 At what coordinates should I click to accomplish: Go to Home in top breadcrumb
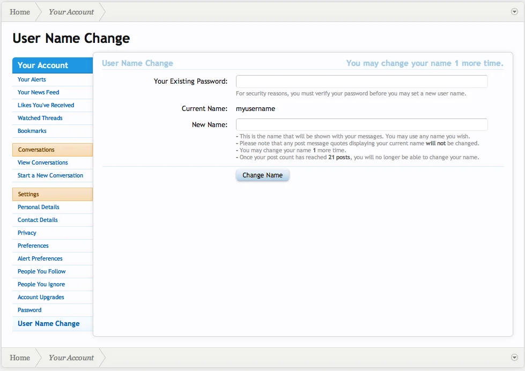[x=20, y=12]
